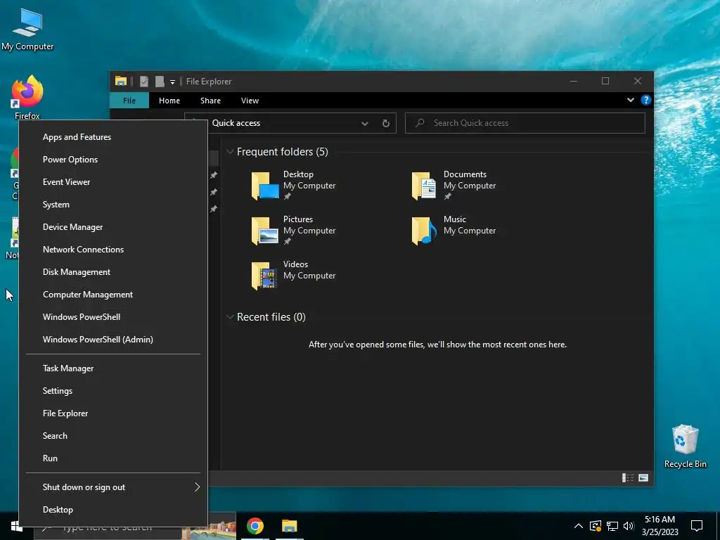Select the Recycle Bin icon
This screenshot has height=540, width=720.
[x=685, y=446]
